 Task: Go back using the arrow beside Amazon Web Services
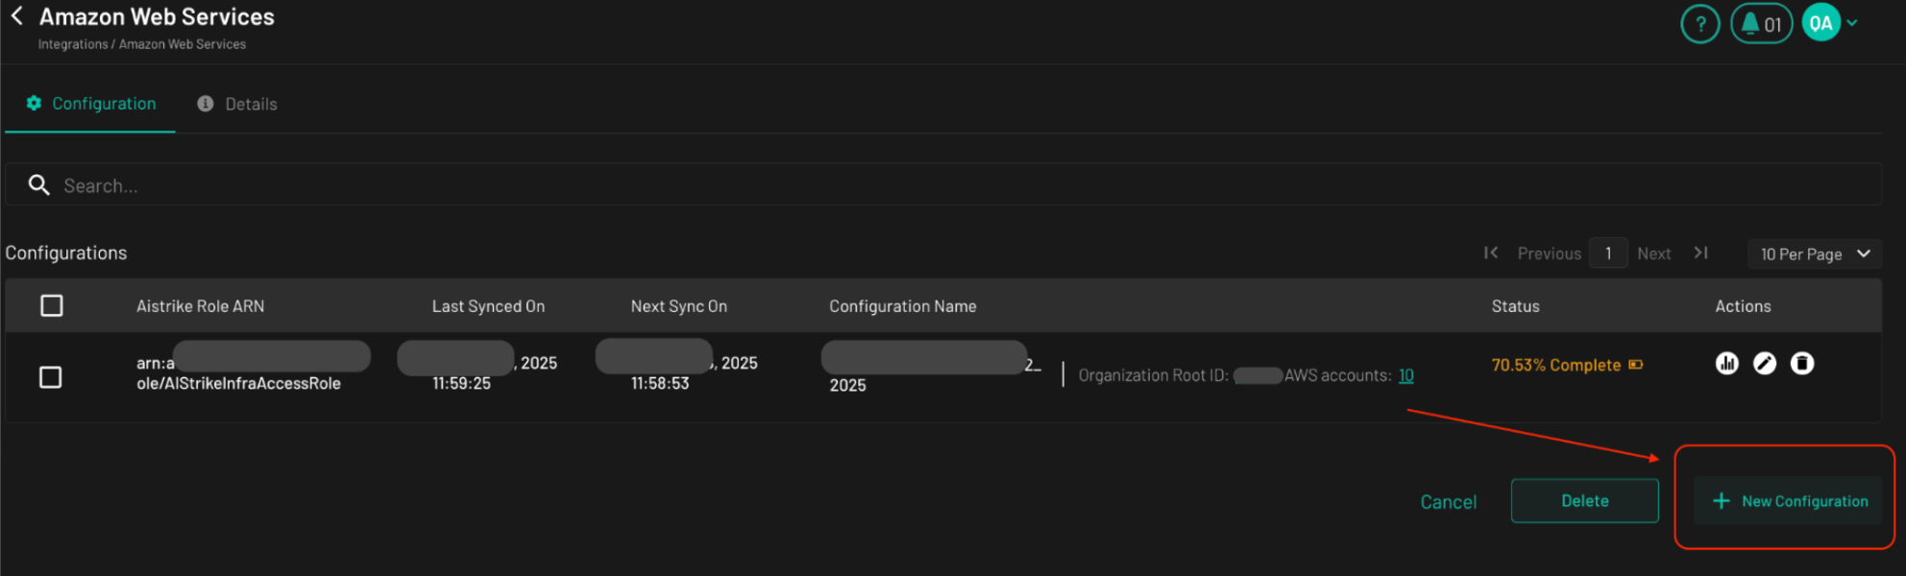tap(16, 16)
